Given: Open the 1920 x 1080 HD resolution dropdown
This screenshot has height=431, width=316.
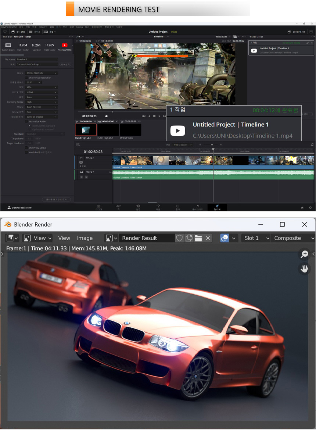Looking at the screenshot, I should coord(42,73).
